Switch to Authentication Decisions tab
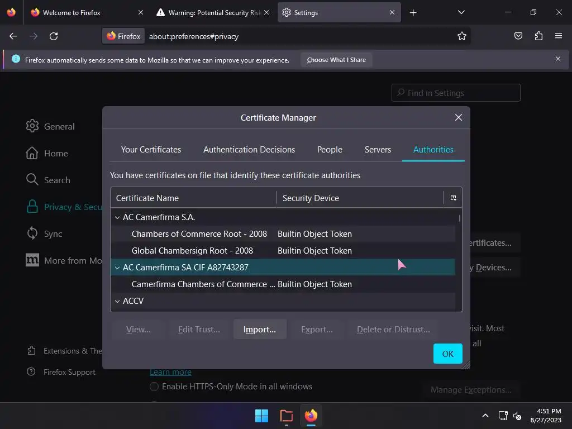The height and width of the screenshot is (429, 572). [x=249, y=150]
